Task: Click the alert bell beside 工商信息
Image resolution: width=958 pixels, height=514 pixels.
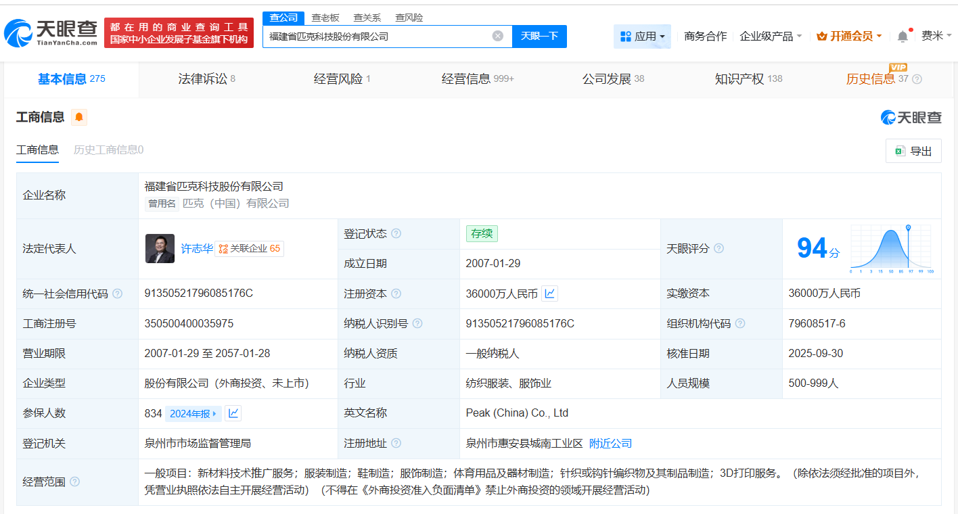Action: click(x=78, y=117)
